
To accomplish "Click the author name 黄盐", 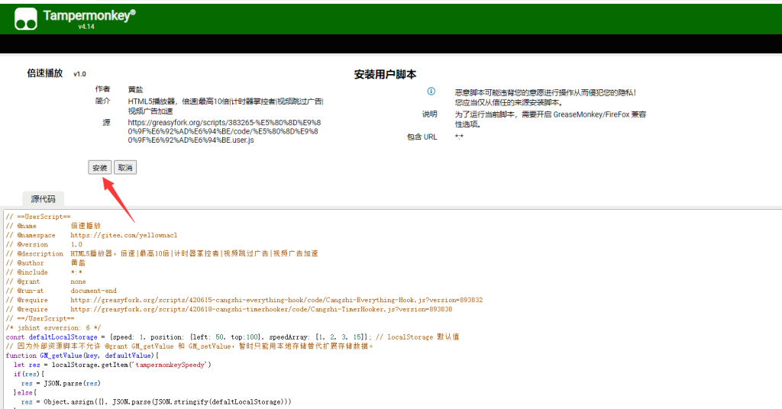I will click(x=135, y=89).
